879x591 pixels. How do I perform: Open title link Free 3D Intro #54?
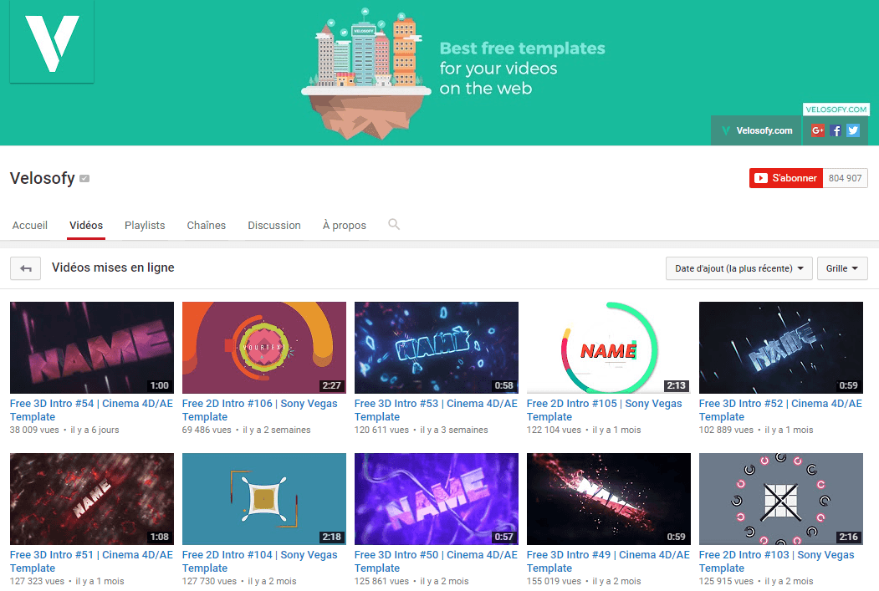click(x=91, y=410)
